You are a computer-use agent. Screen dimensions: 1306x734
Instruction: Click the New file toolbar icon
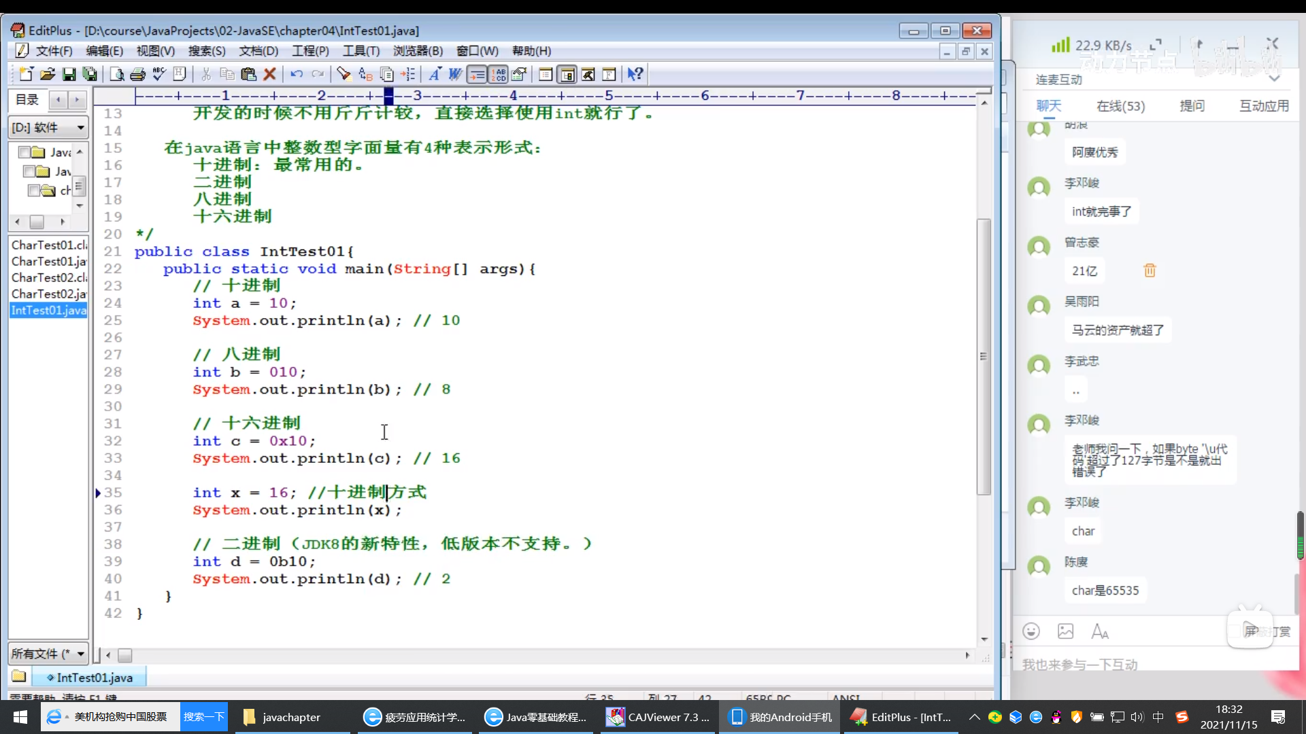point(26,74)
